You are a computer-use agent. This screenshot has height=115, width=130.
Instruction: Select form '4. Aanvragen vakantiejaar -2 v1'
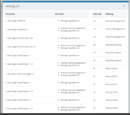tap(19, 91)
